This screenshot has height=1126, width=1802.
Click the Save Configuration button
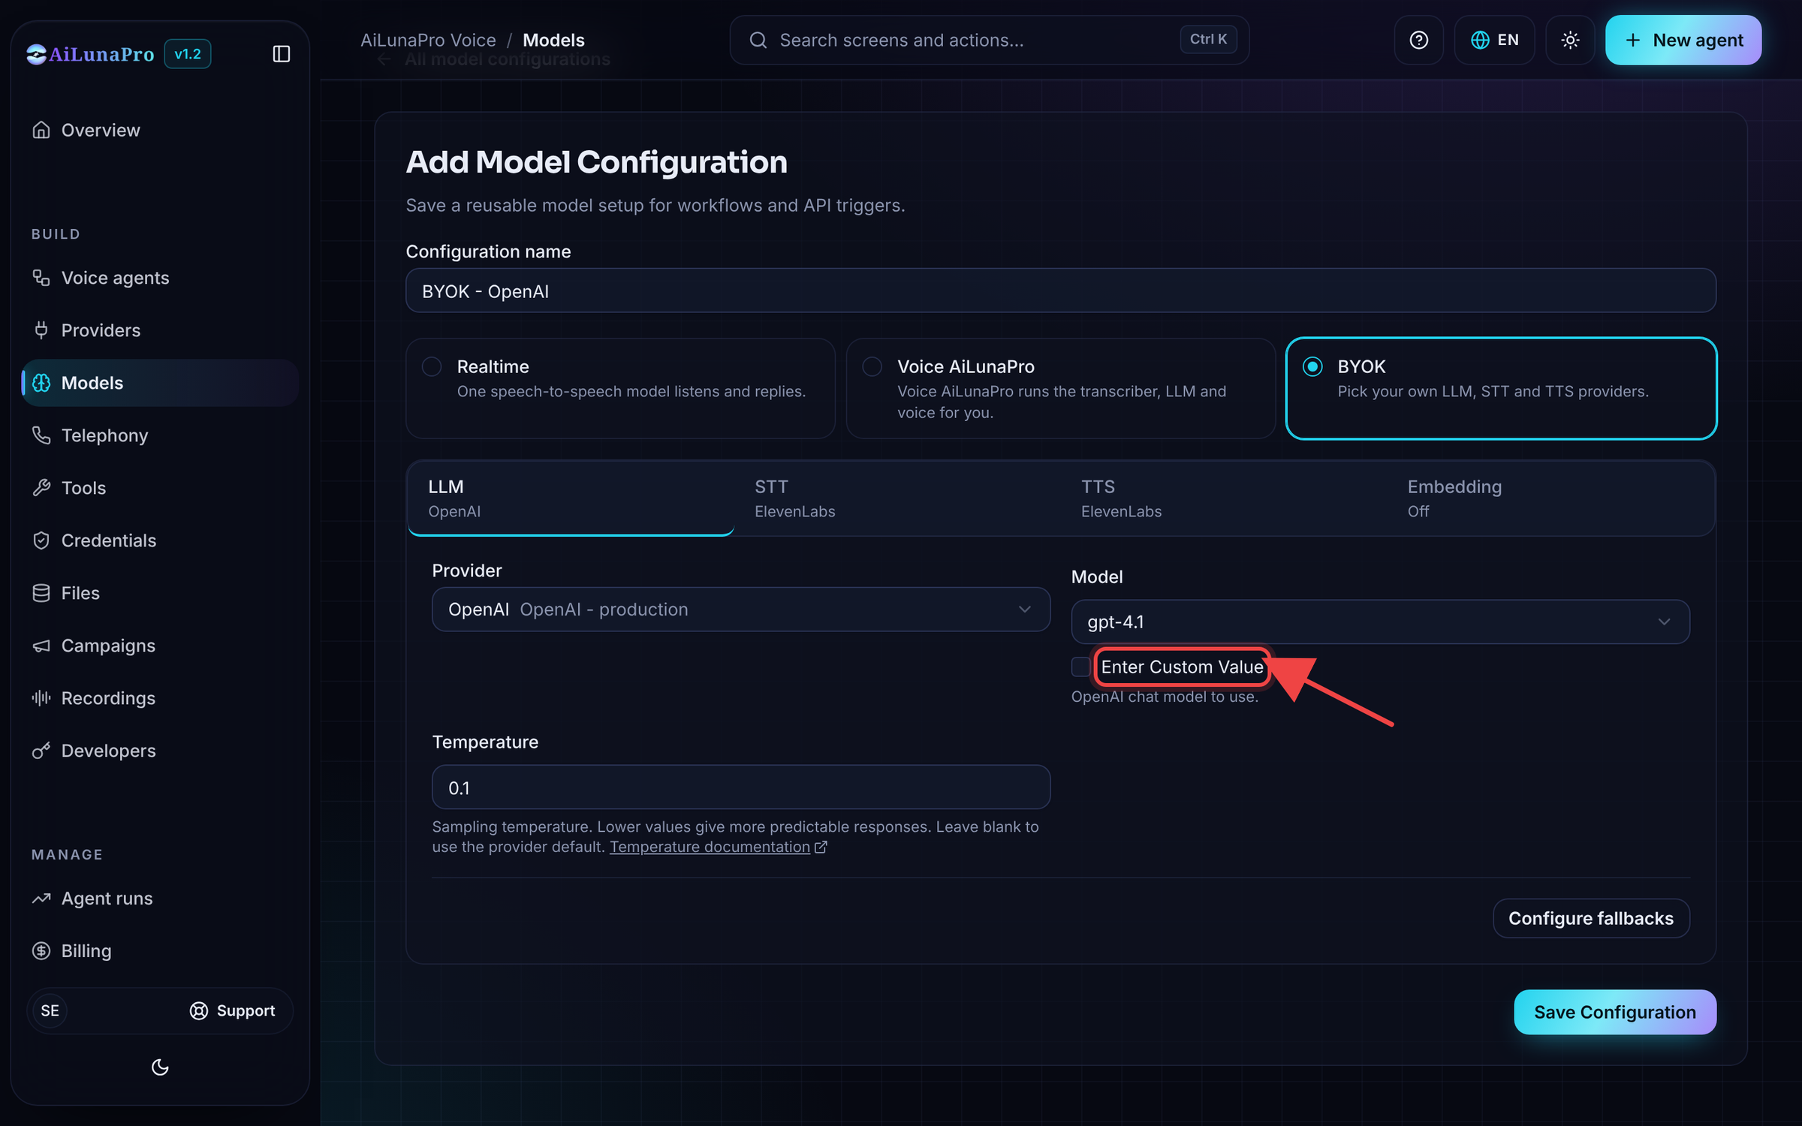[x=1615, y=1012]
